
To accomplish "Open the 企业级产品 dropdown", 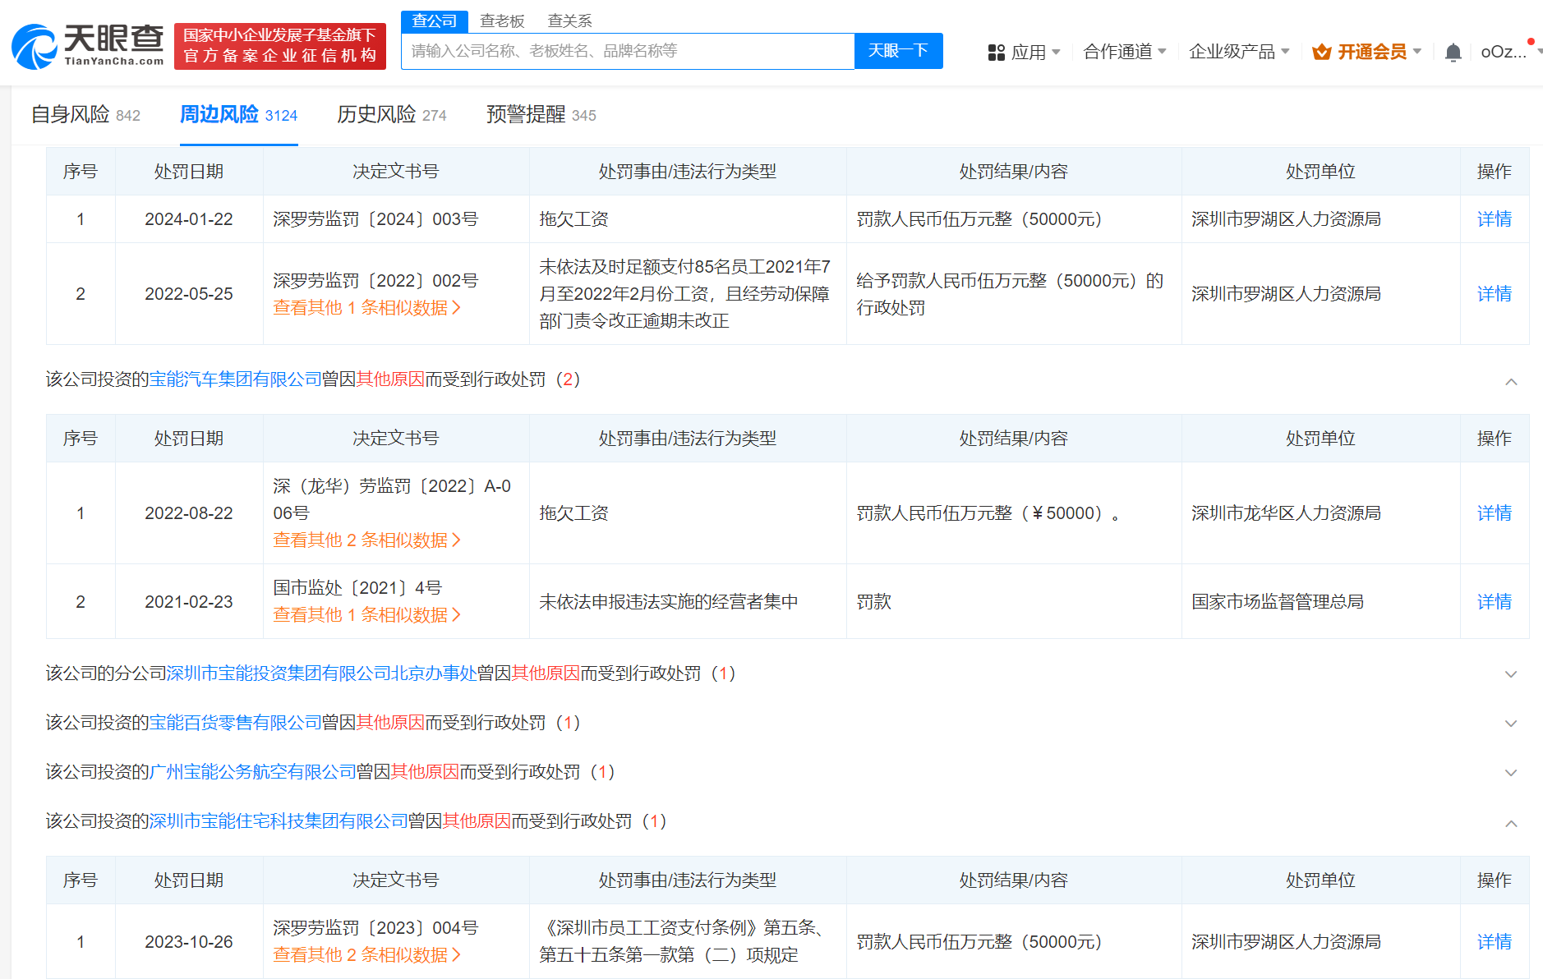I will [x=1239, y=52].
